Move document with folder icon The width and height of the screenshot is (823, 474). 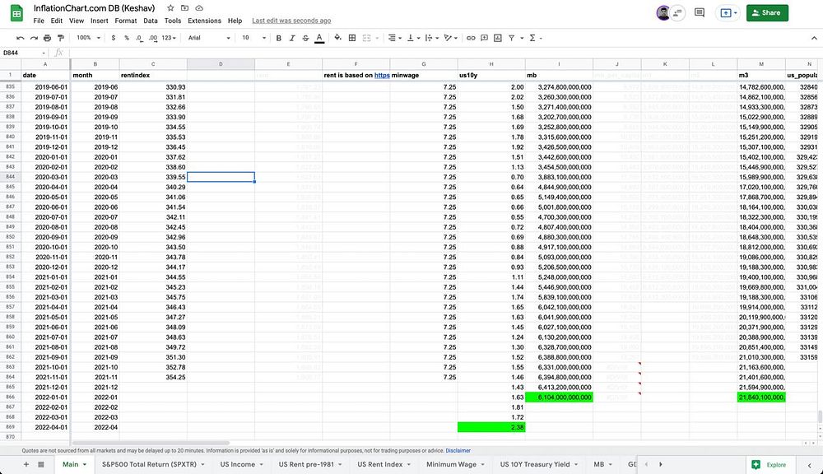pos(184,8)
